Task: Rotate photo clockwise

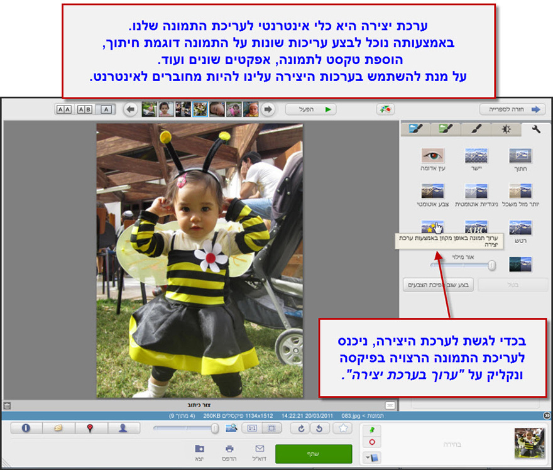Action: coord(301,428)
